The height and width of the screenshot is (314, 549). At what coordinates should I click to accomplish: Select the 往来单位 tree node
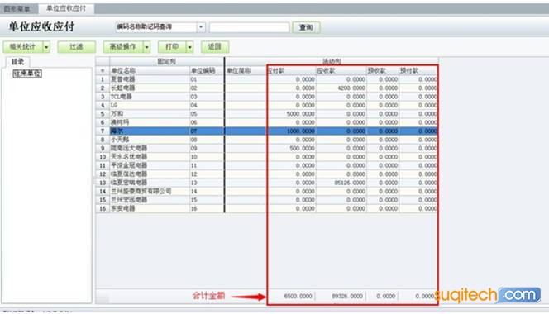point(27,74)
